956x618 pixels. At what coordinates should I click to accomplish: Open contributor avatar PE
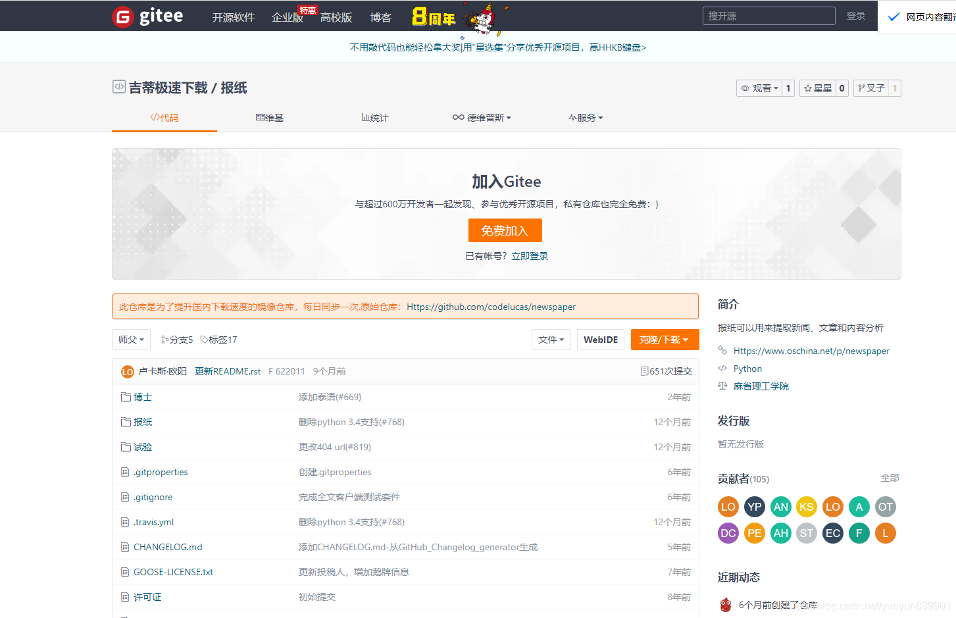click(754, 533)
